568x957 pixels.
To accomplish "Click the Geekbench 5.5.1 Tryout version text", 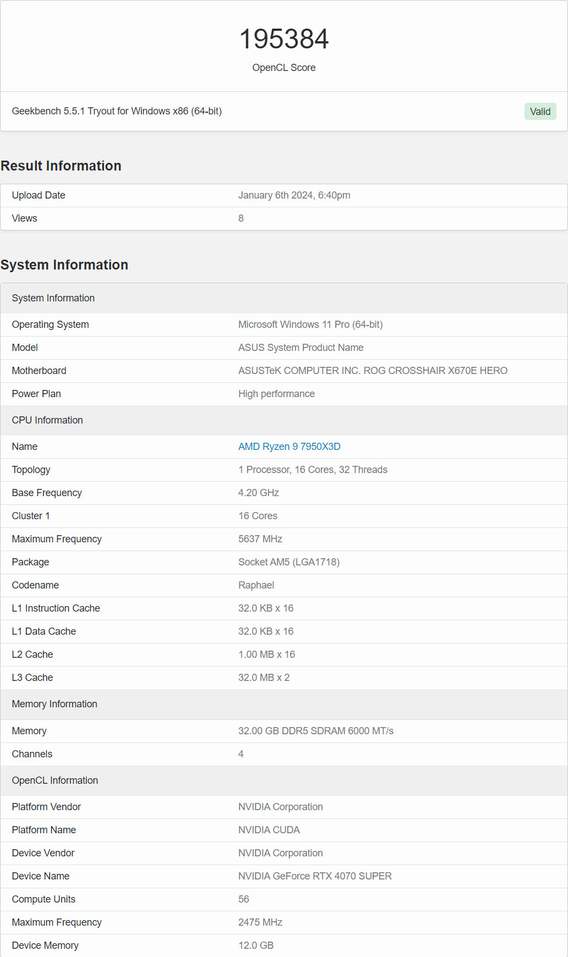I will (x=117, y=111).
